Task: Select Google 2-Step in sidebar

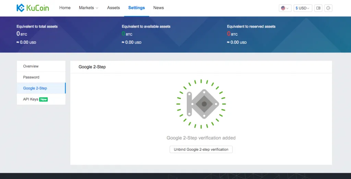Action: tap(41, 88)
